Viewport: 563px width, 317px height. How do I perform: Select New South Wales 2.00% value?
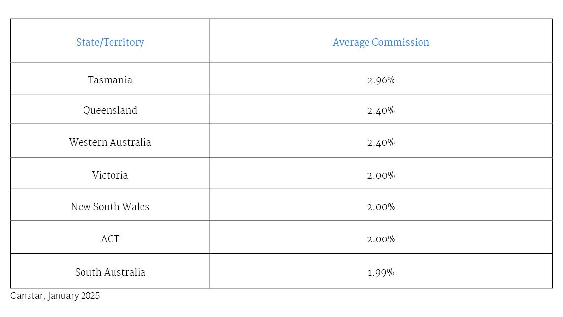381,207
